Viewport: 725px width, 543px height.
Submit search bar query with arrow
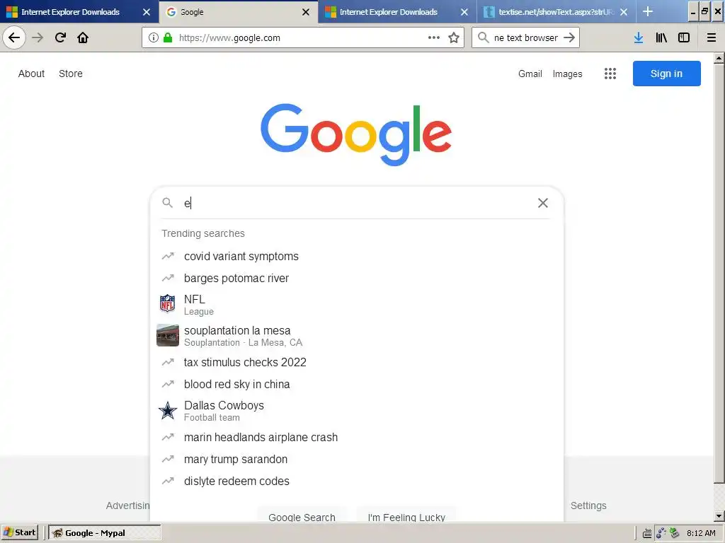tap(570, 37)
